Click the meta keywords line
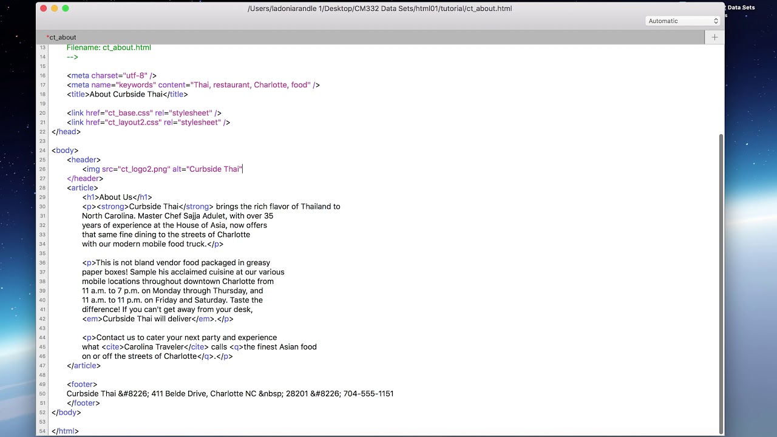Image resolution: width=777 pixels, height=437 pixels. point(193,85)
